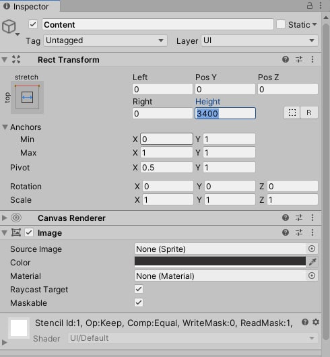Screen dimensions: 330x357
Task: Pick color with the eyedropper
Action: point(312,262)
